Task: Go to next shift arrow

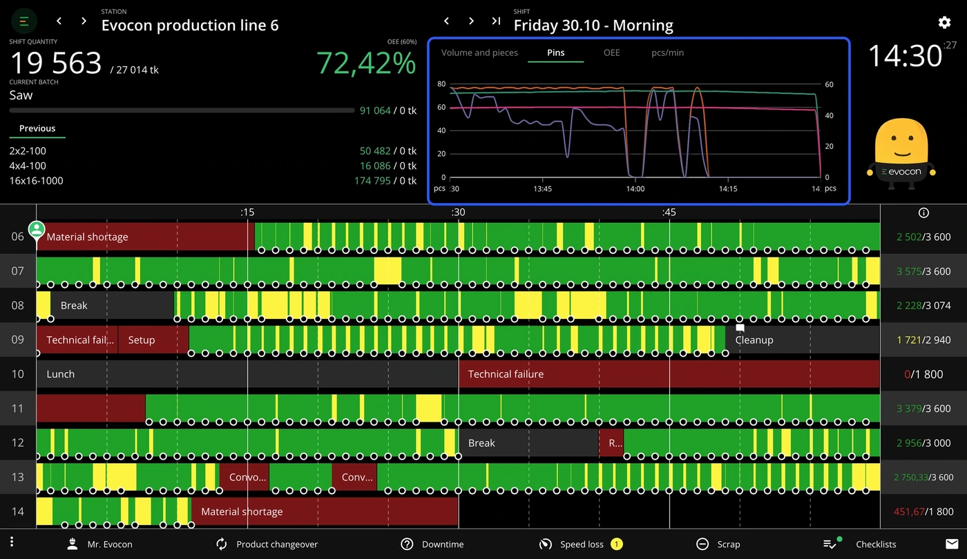Action: coord(471,21)
